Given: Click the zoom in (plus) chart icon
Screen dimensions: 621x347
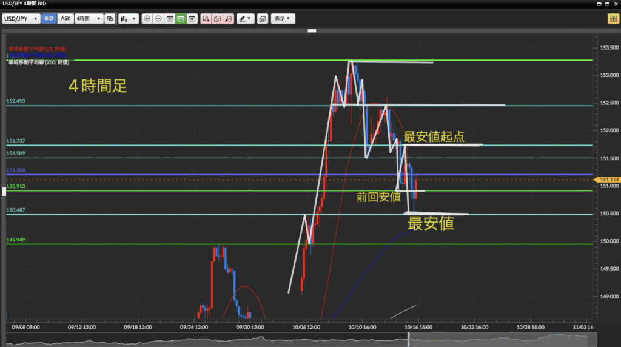Looking at the screenshot, I should click(x=147, y=19).
